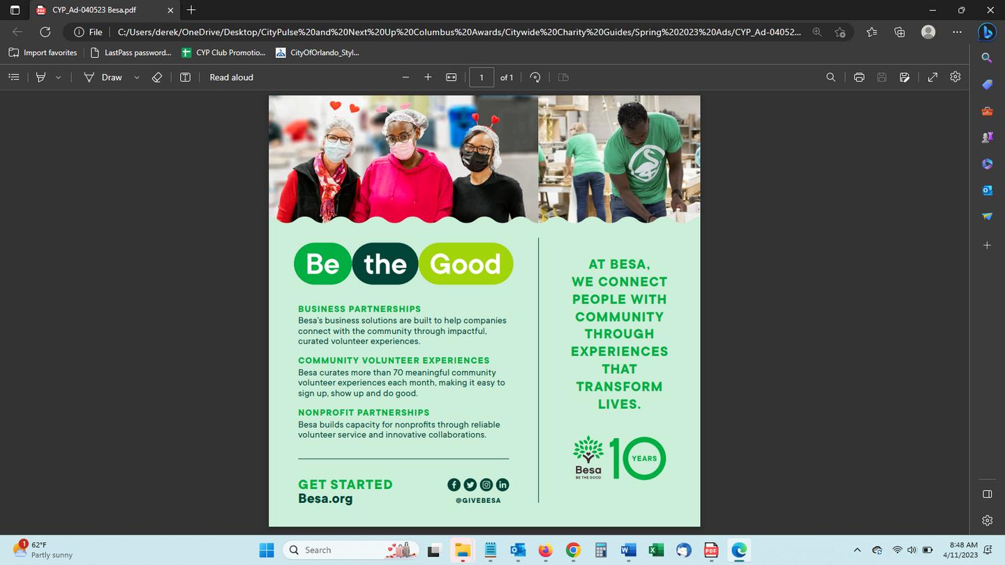Open the PDF table of contents panel
Screen dimensions: 1005x565
point(14,77)
